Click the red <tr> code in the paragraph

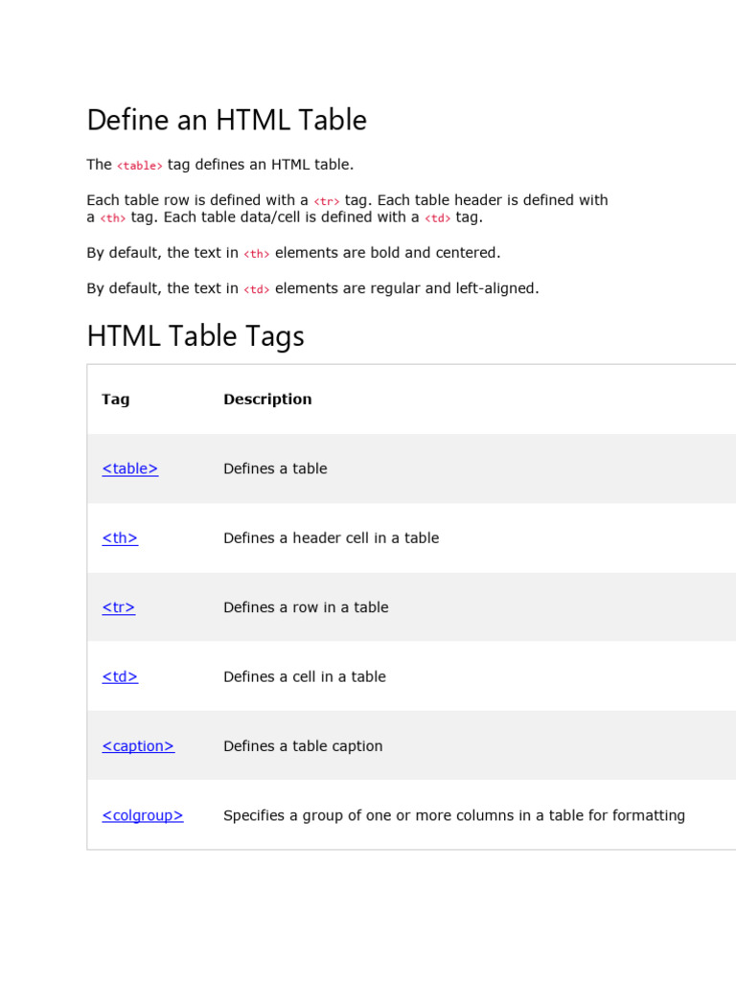(x=327, y=201)
